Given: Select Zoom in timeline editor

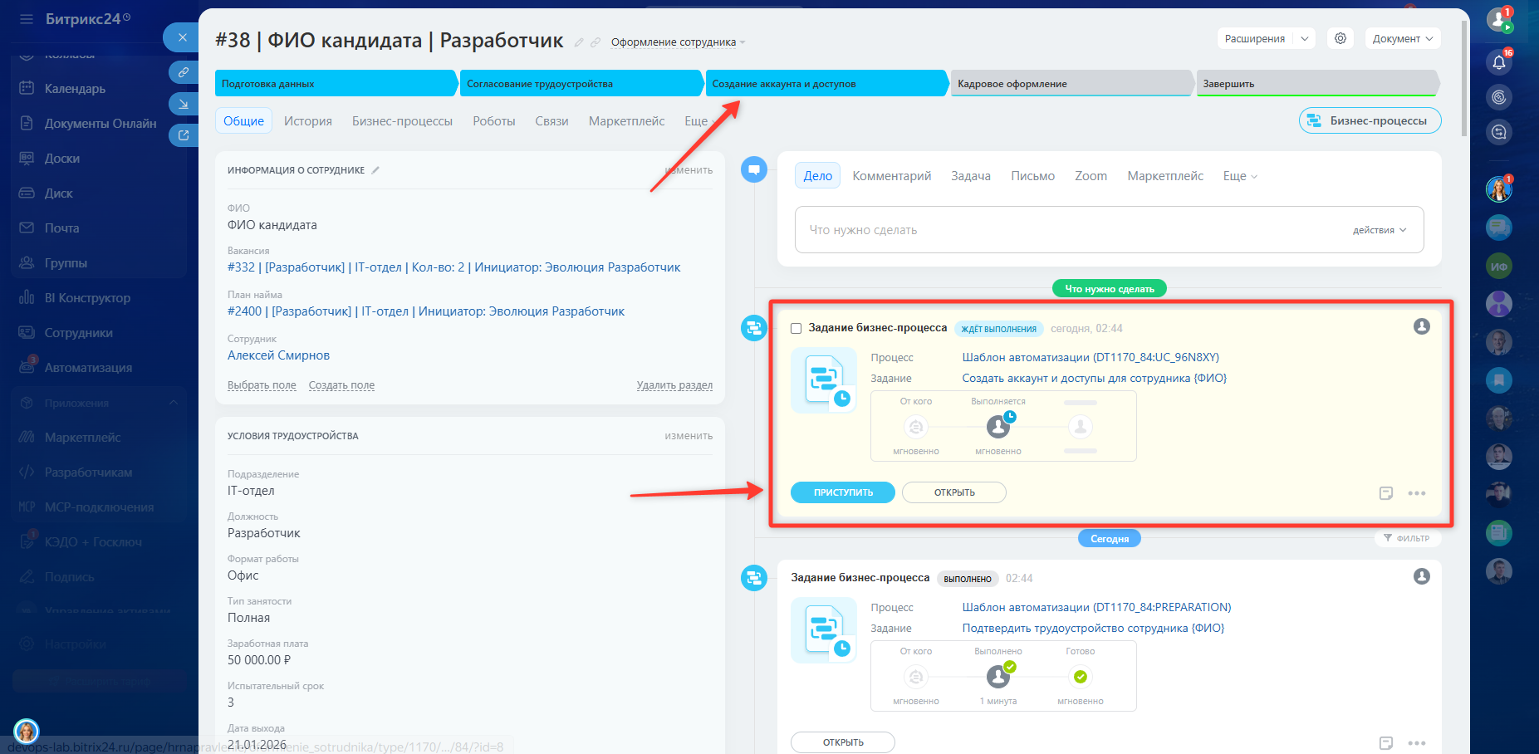Looking at the screenshot, I should [1091, 176].
